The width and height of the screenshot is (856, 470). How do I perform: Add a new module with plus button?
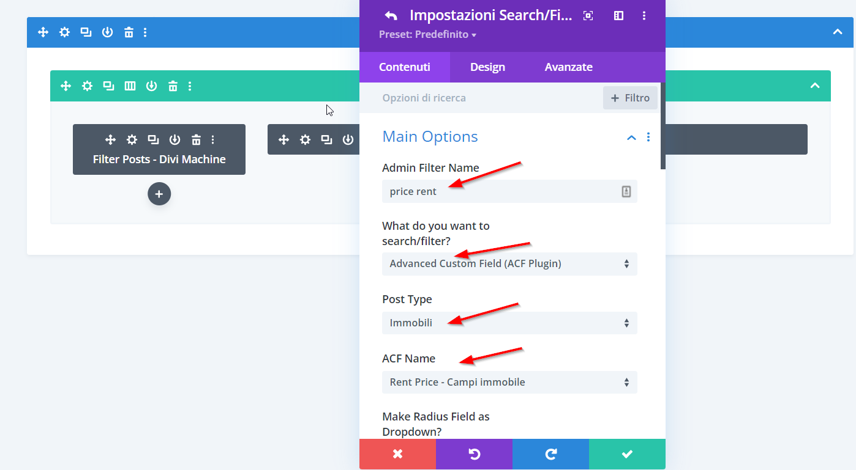[159, 194]
